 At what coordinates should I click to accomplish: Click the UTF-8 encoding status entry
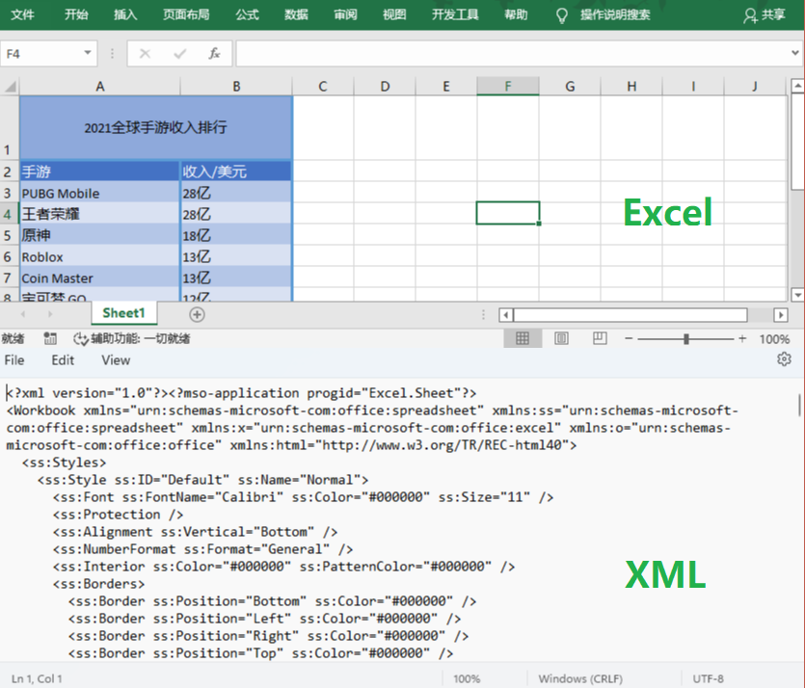pyautogui.click(x=708, y=678)
